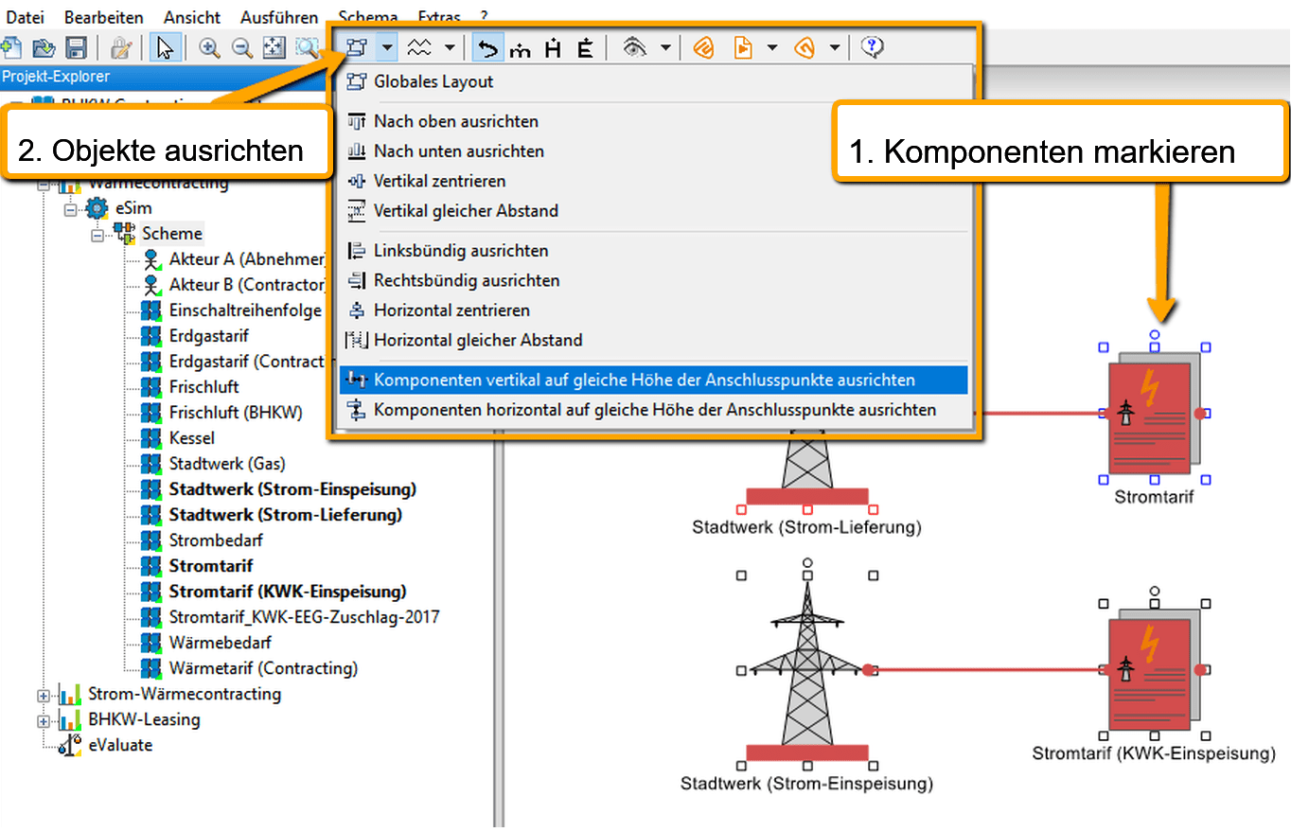Choose Komponenten horizontal auf gleiche Höhe ausrichten
This screenshot has width=1291, height=832.
click(x=653, y=410)
